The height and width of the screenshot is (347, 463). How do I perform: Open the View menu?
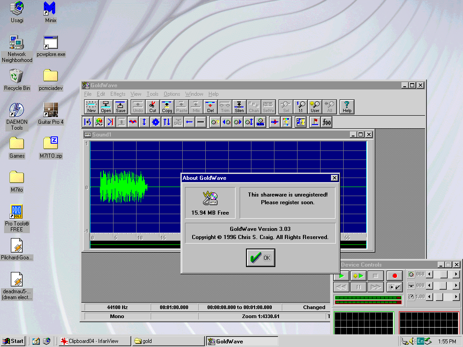click(x=136, y=94)
